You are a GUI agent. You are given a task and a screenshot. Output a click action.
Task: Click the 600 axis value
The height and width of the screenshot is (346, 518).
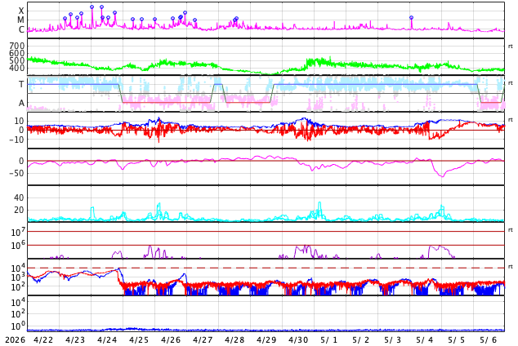point(17,53)
